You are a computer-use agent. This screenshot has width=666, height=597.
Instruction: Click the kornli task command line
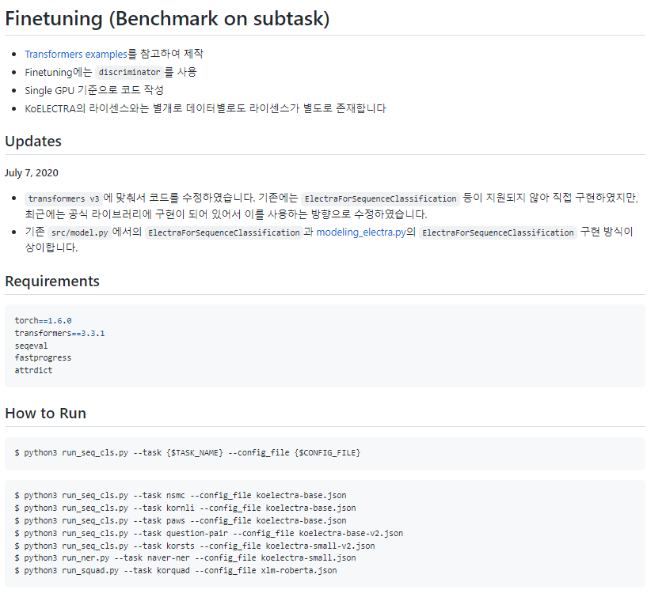[185, 508]
